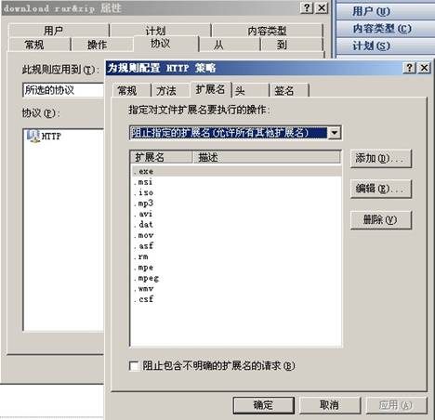Enable 阻止包含不明确的扩展名的请求 checkbox
435x420 pixels.
(134, 366)
